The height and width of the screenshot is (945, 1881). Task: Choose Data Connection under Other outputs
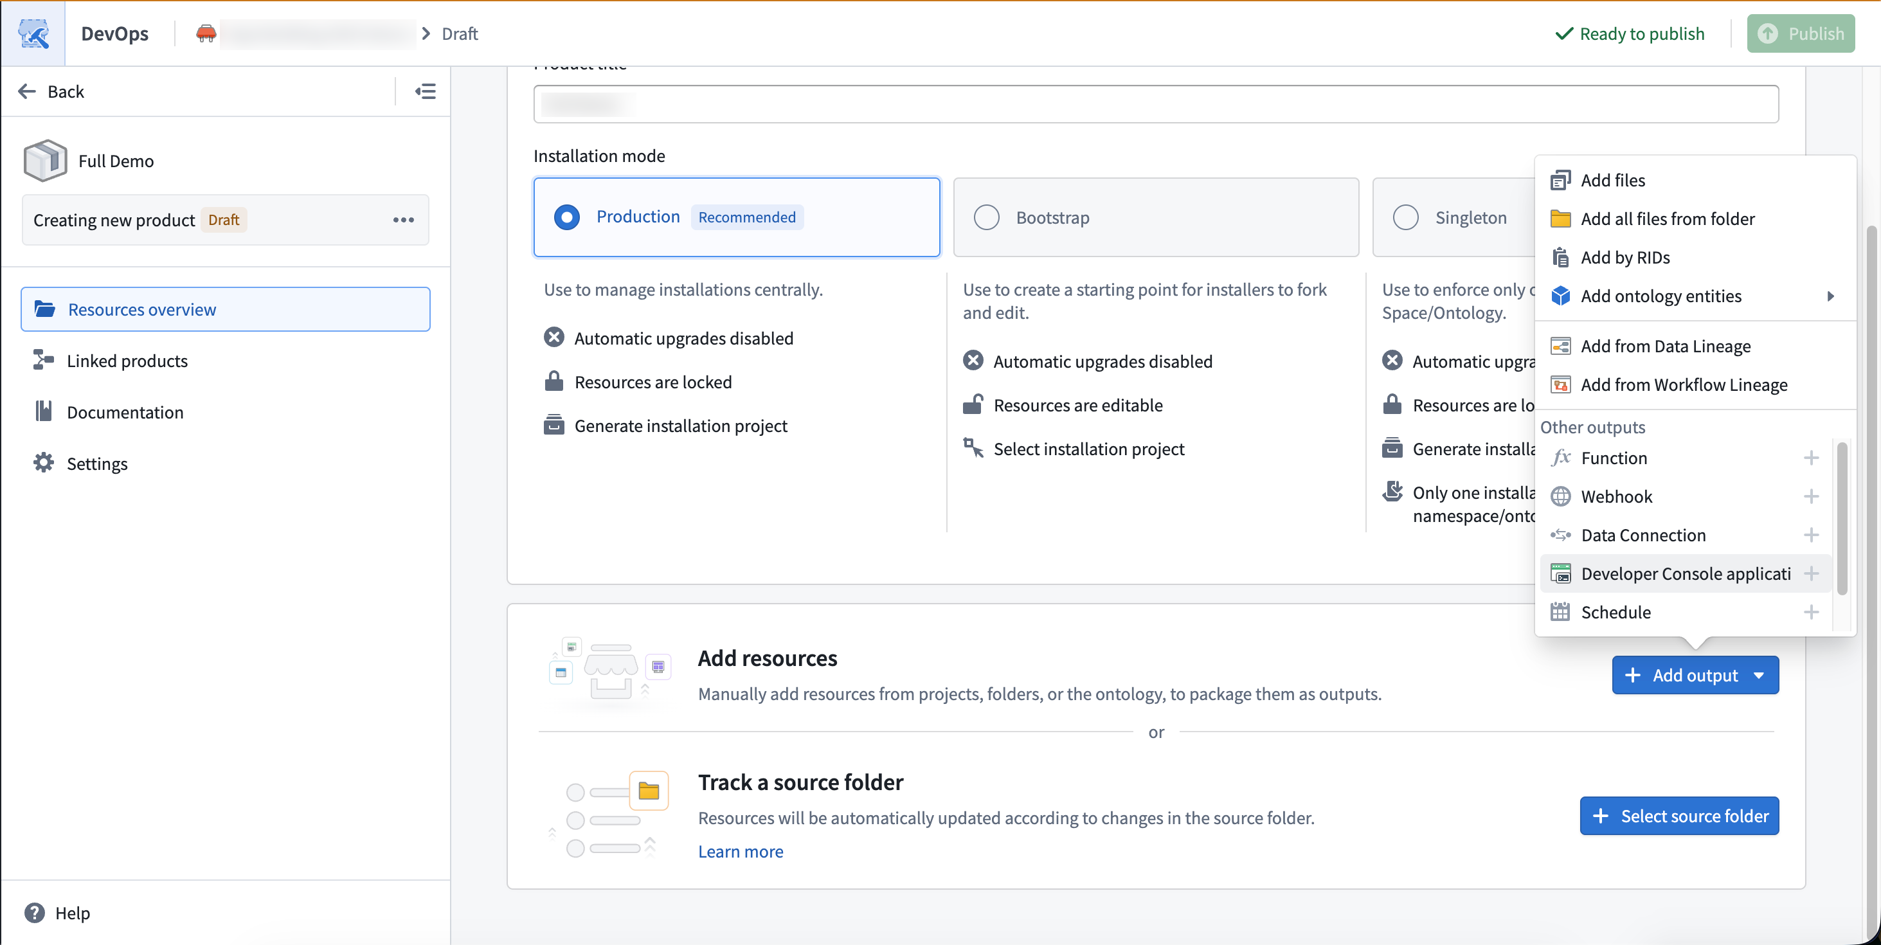(1686, 535)
